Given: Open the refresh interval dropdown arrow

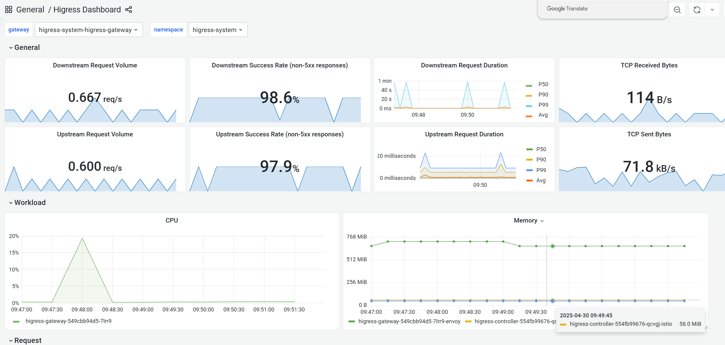Looking at the screenshot, I should click(712, 10).
